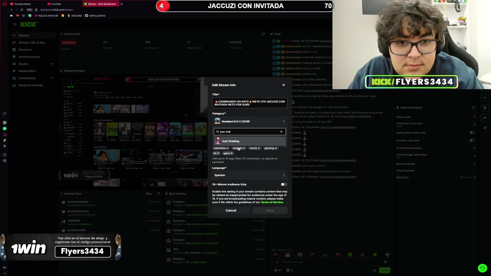Select Stream - Kick Dashboard browser tab
Image resolution: width=491 pixels, height=276 pixels.
tap(101, 4)
